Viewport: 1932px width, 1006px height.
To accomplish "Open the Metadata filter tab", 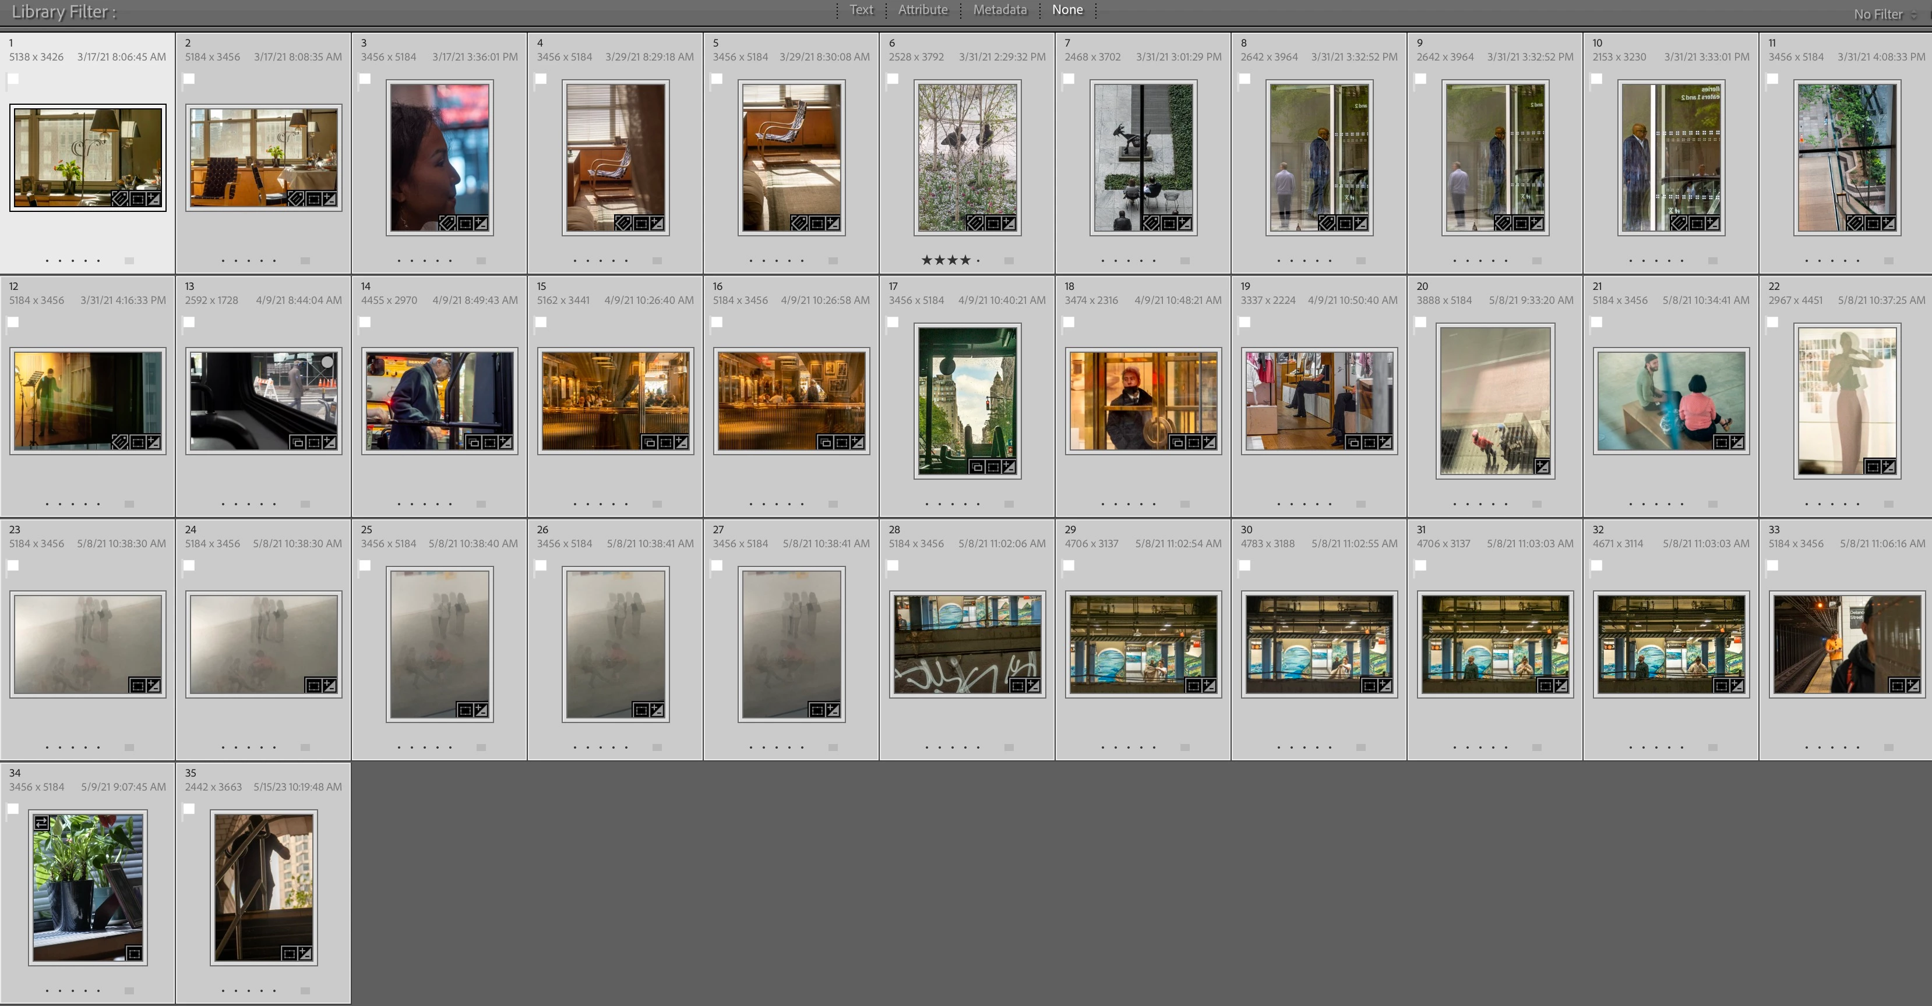I will (x=1000, y=10).
